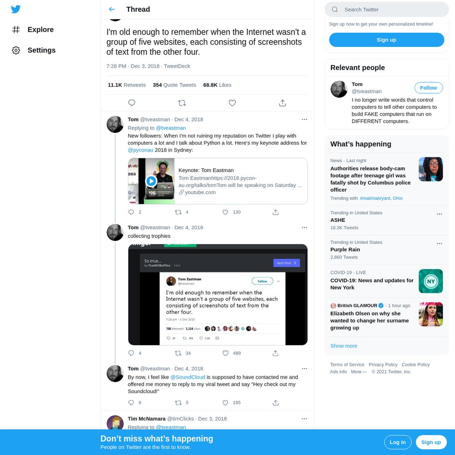Retweet the SoundCloud tweet
The width and height of the screenshot is (455, 455).
178,403
